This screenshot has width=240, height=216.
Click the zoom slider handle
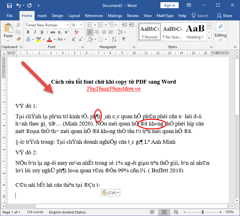coord(203,212)
